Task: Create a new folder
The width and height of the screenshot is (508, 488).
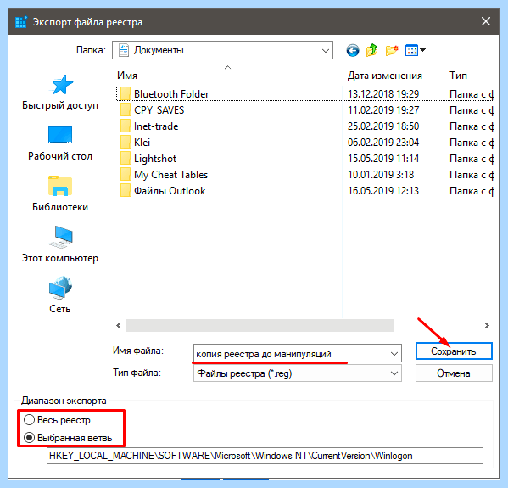Action: [x=392, y=50]
